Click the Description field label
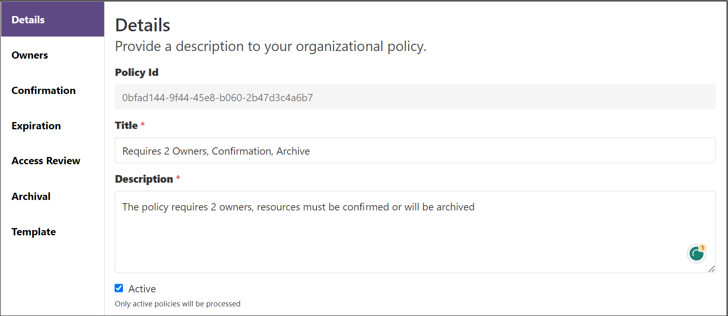This screenshot has width=728, height=316. pos(144,179)
